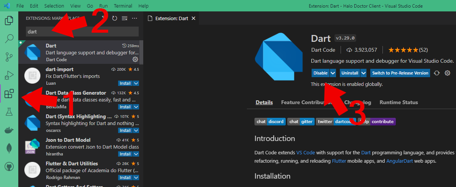Switch to the Runtime Status tab
The height and width of the screenshot is (187, 456).
(398, 102)
